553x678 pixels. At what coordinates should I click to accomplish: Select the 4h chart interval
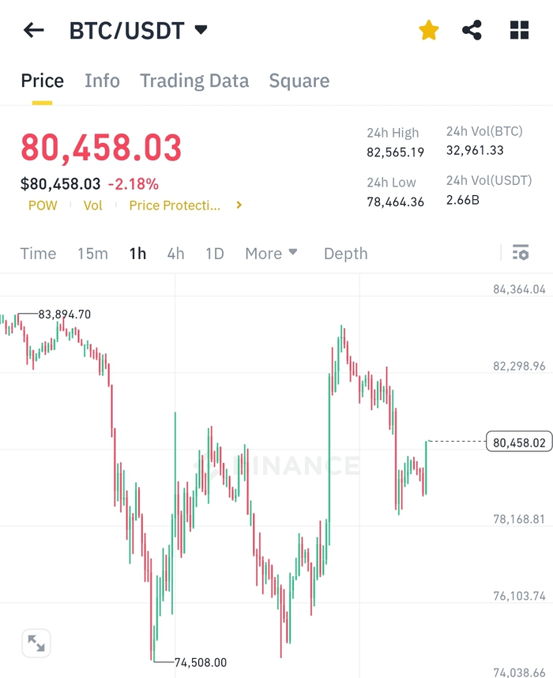tap(175, 254)
